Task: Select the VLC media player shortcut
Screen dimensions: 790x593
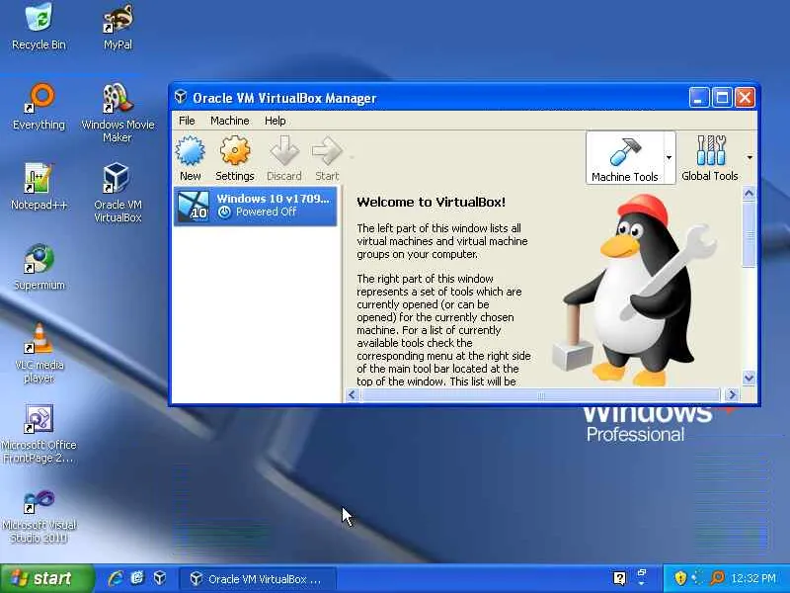Action: (39, 353)
